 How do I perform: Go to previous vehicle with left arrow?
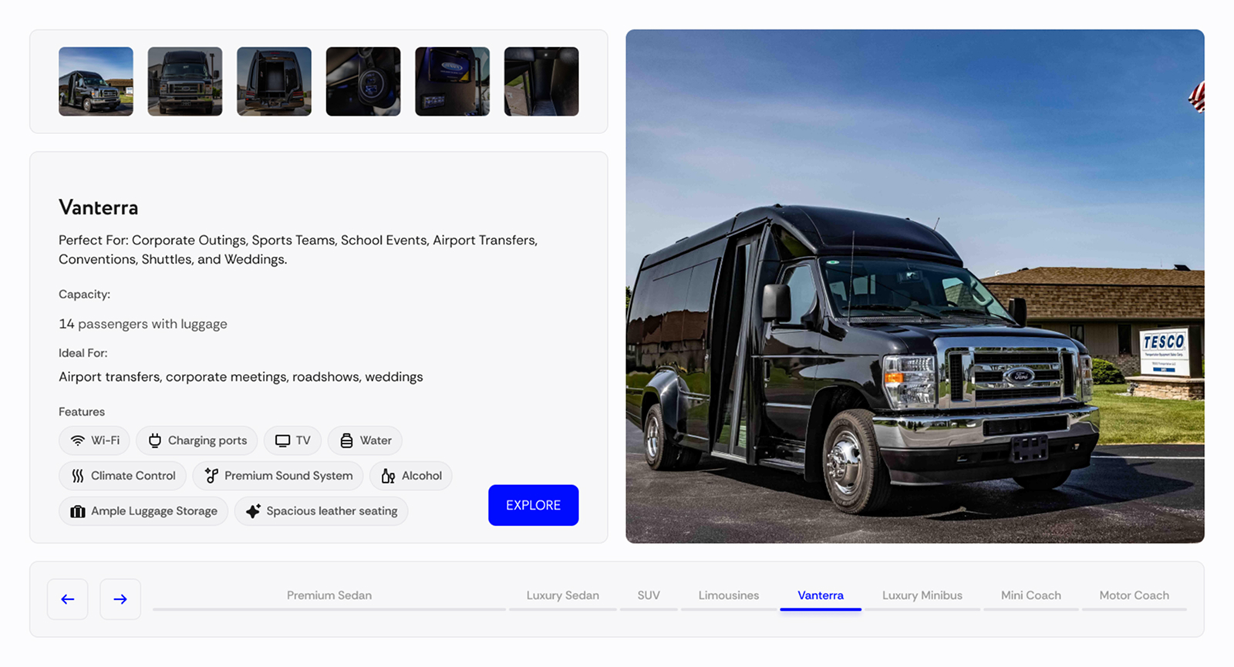pos(68,599)
